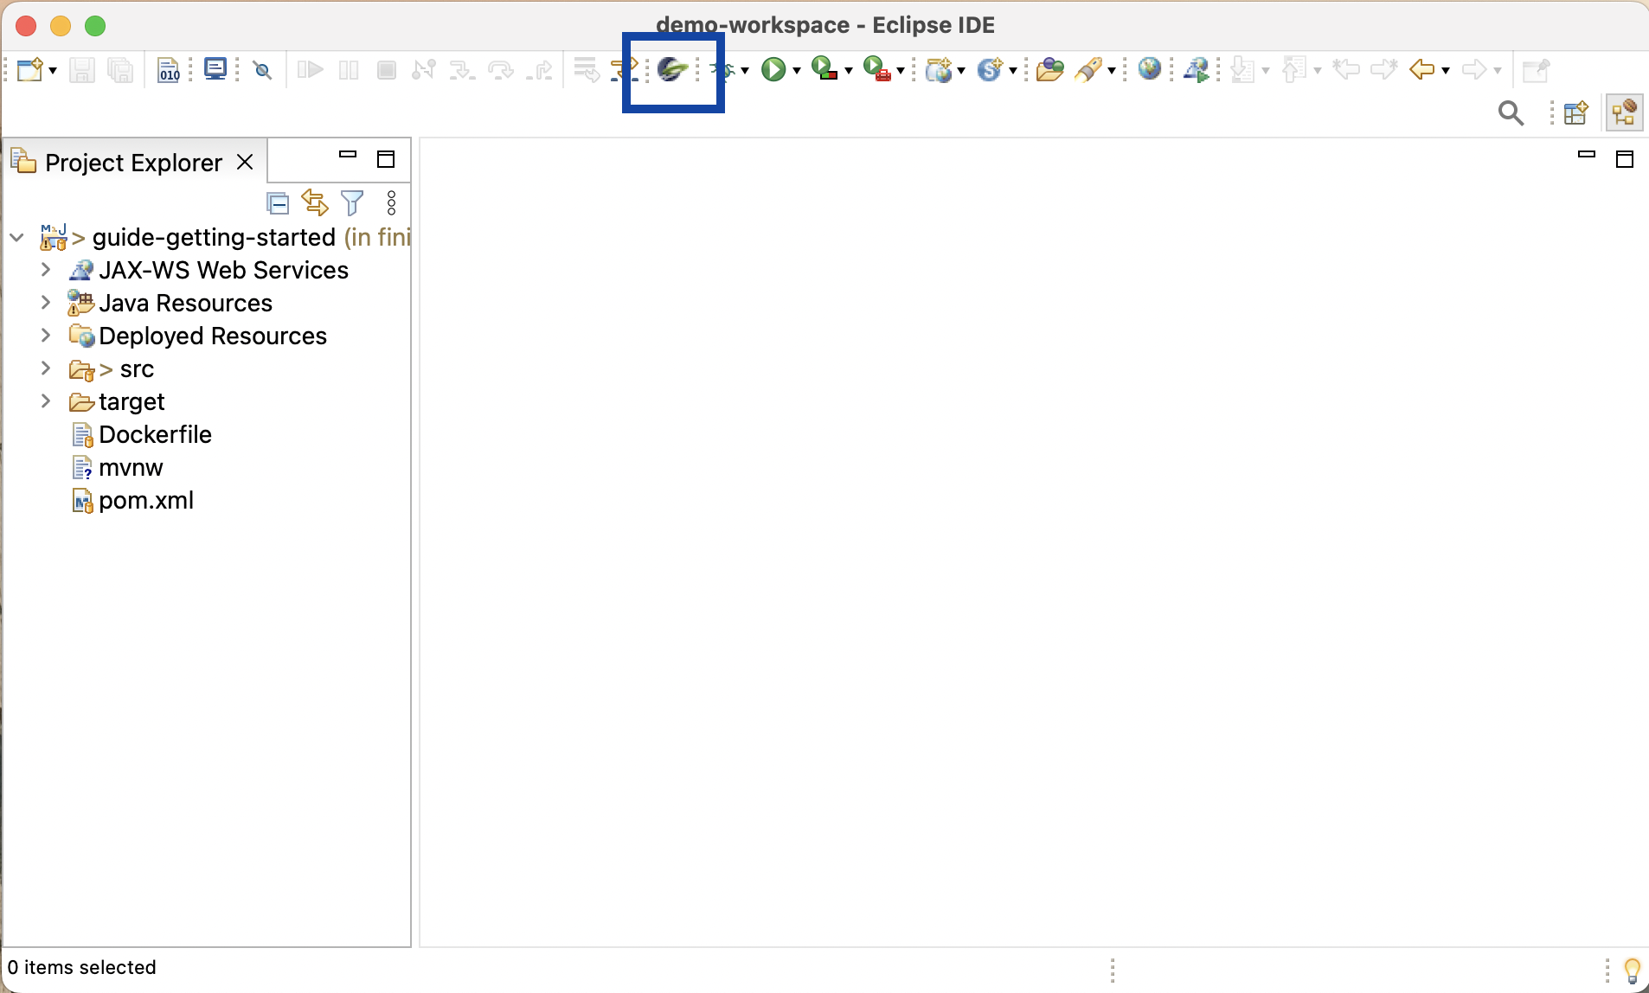Select the pom.xml file
This screenshot has height=993, width=1649.
pos(146,500)
